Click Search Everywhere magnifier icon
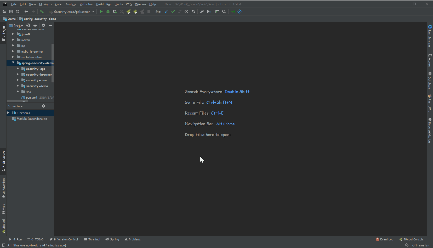Screen dimensions: 433x248 [x=224, y=12]
